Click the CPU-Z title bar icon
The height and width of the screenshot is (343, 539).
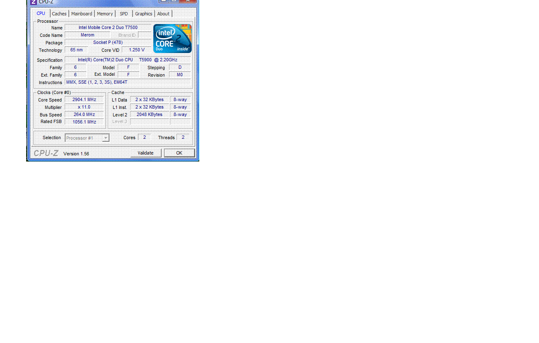(x=34, y=2)
